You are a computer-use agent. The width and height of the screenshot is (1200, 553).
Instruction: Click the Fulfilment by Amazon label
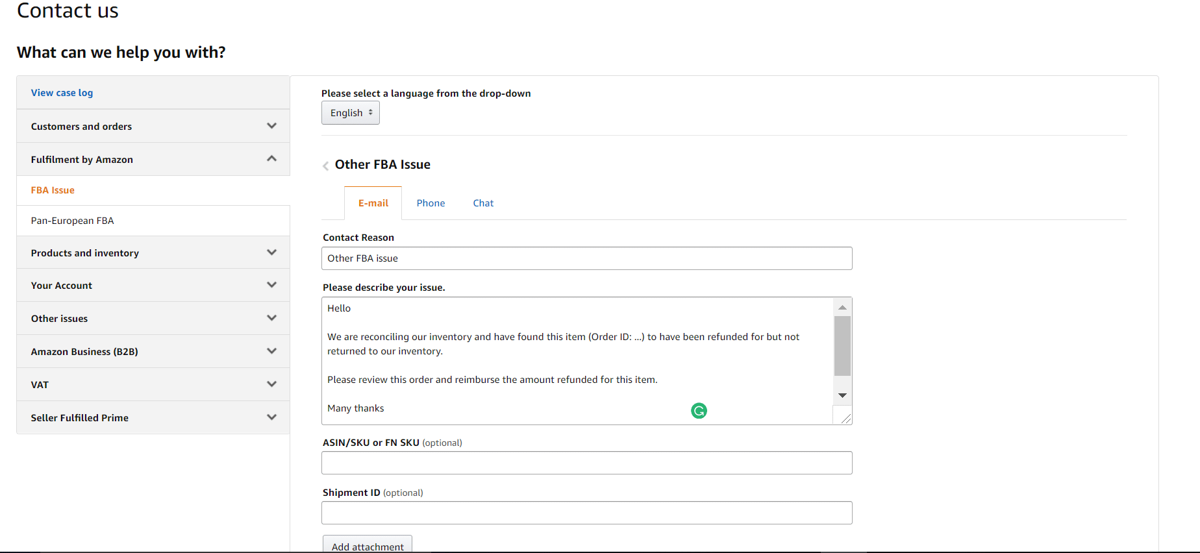[x=82, y=160]
